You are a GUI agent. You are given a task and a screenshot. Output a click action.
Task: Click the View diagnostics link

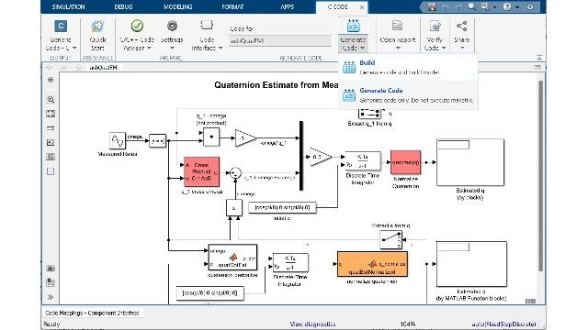click(x=312, y=324)
